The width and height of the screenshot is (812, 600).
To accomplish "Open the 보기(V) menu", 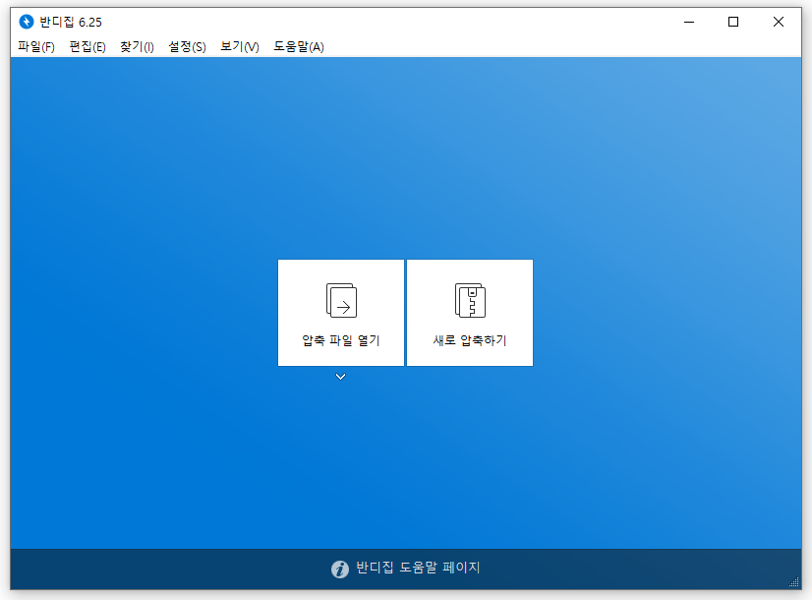I will [x=239, y=47].
